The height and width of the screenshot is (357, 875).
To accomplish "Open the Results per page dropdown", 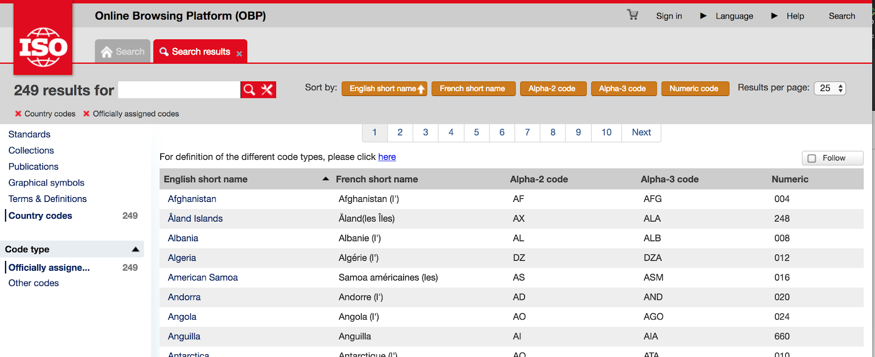I will (x=830, y=88).
